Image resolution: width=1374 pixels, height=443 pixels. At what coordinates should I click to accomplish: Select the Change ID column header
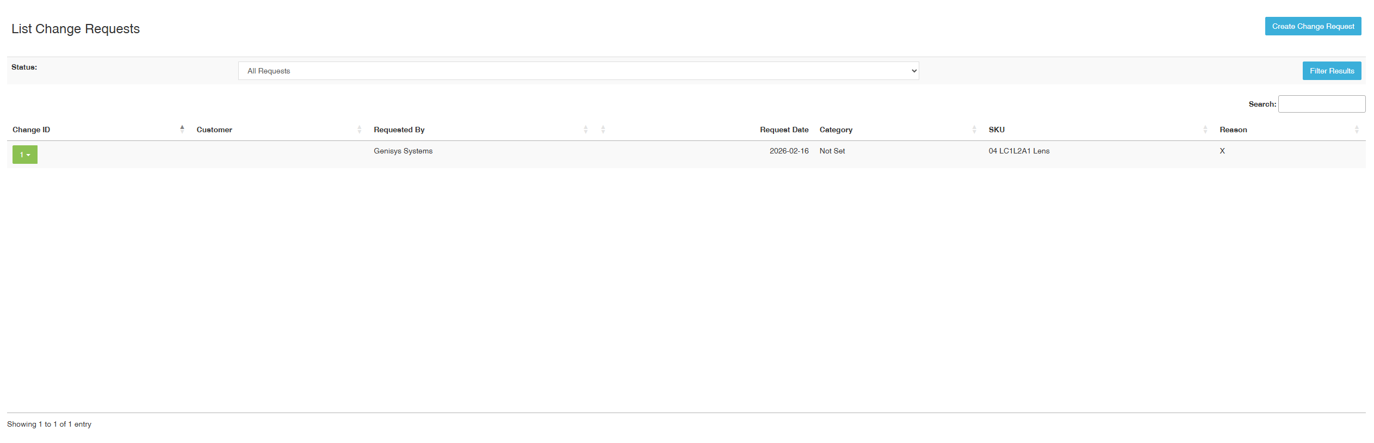(31, 130)
